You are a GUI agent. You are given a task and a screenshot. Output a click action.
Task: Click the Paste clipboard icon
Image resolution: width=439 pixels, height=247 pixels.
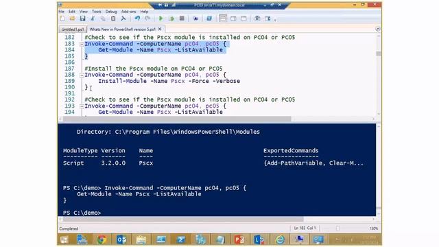pos(113,19)
